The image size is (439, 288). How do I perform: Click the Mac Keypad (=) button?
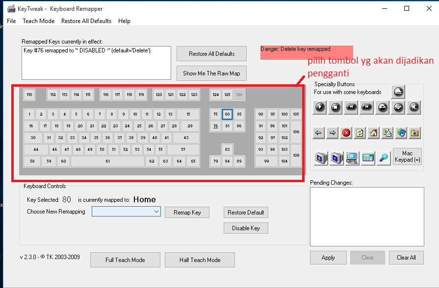coord(408,157)
